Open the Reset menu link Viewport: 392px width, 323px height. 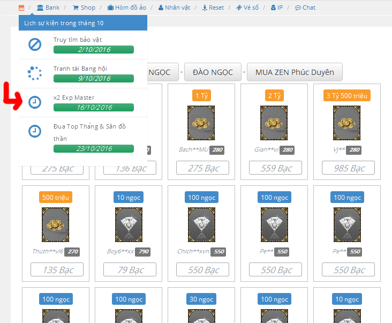213,7
